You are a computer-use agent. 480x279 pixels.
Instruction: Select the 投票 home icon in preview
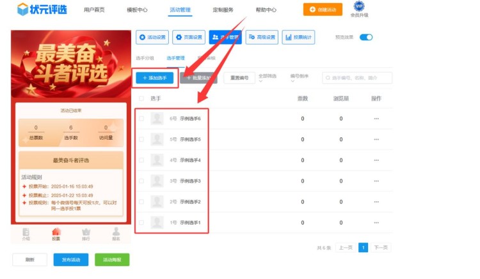click(56, 234)
